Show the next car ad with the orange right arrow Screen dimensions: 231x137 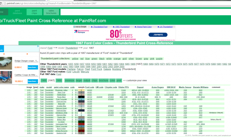click(27, 54)
